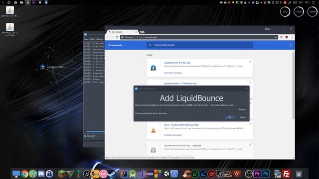Open the Login menu in LiquidLauncher
The image size is (319, 179).
click(x=92, y=39)
